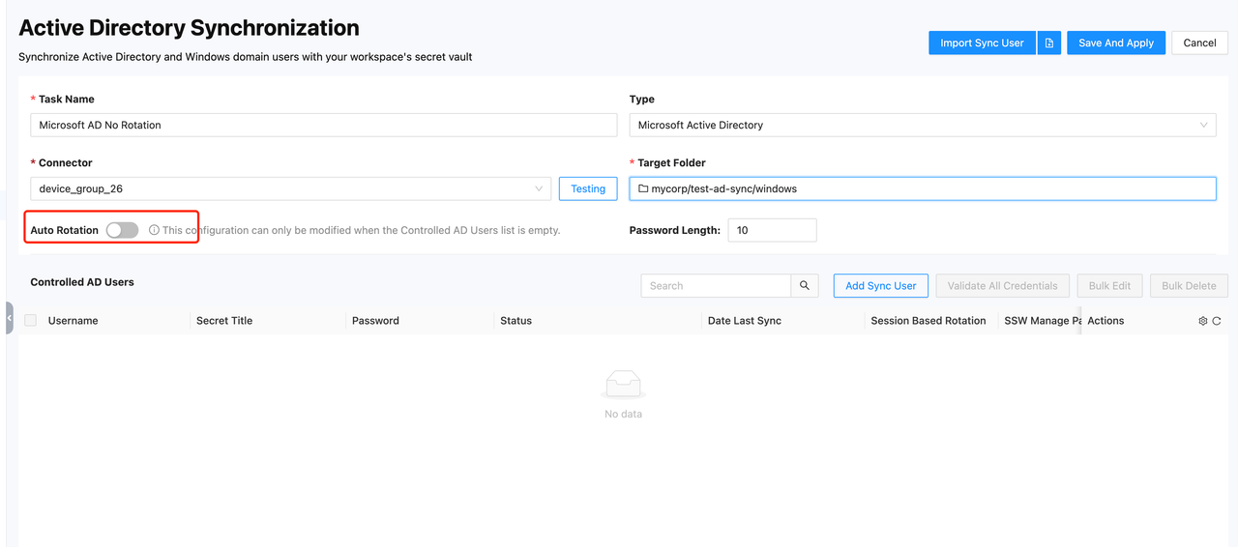Click the Controlled AD Users heading
The width and height of the screenshot is (1238, 547).
pyautogui.click(x=82, y=282)
